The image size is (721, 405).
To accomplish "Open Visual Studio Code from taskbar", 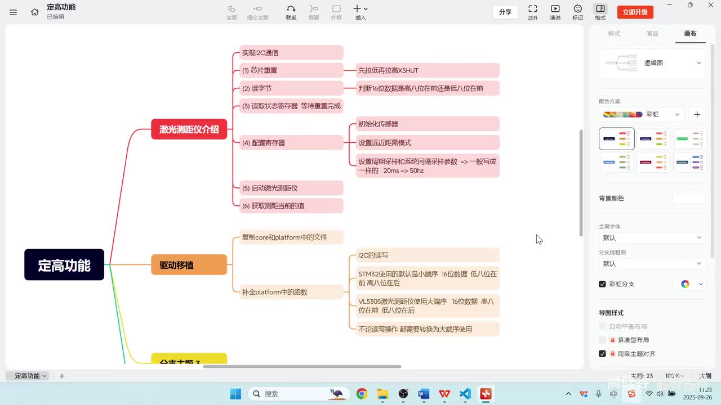I will [x=465, y=394].
